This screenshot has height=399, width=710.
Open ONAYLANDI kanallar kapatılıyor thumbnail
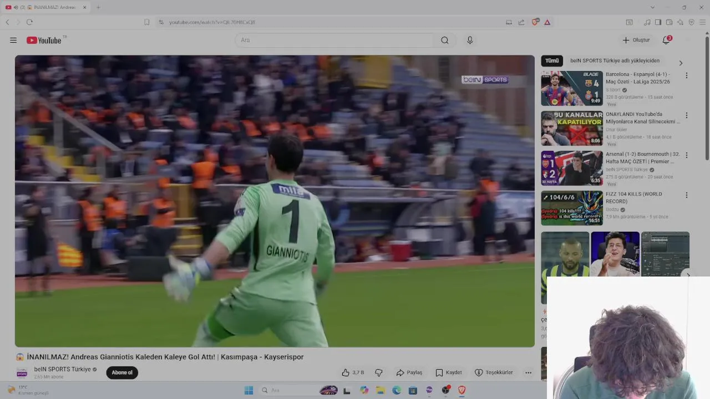[x=572, y=128]
